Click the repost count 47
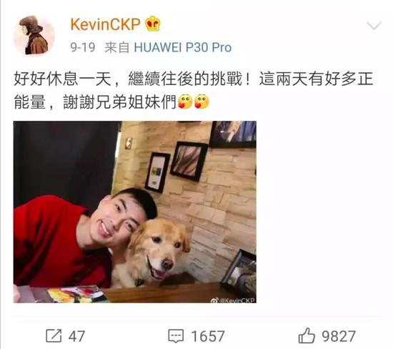This screenshot has width=393, height=349. [76, 336]
